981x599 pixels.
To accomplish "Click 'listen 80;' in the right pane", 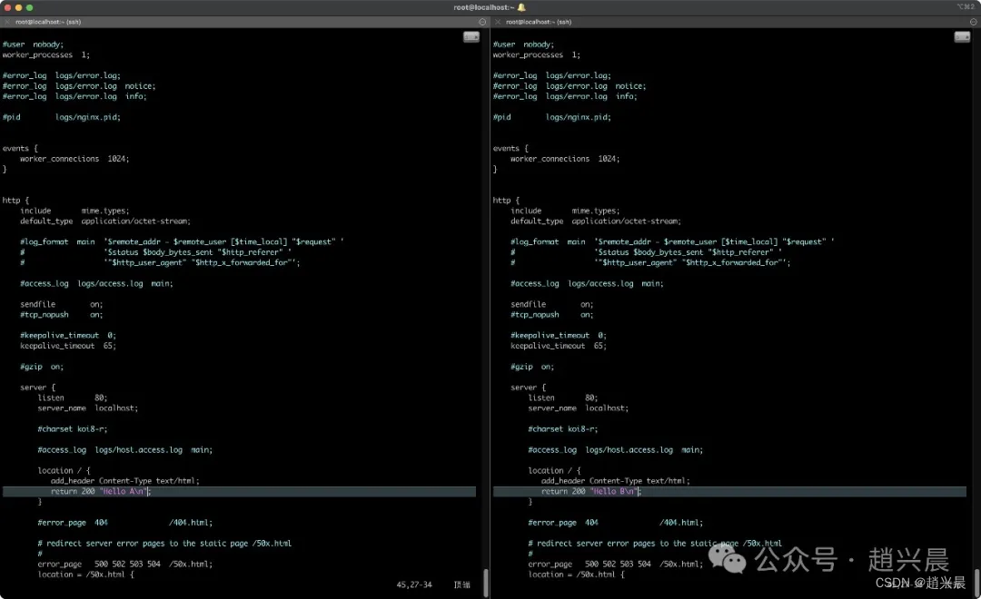I will coord(563,398).
